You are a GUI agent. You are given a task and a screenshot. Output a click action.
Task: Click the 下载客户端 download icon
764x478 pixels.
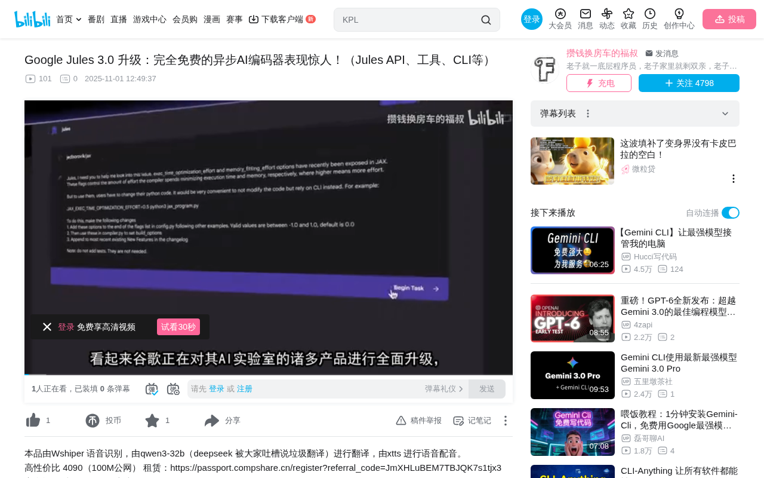pos(254,19)
